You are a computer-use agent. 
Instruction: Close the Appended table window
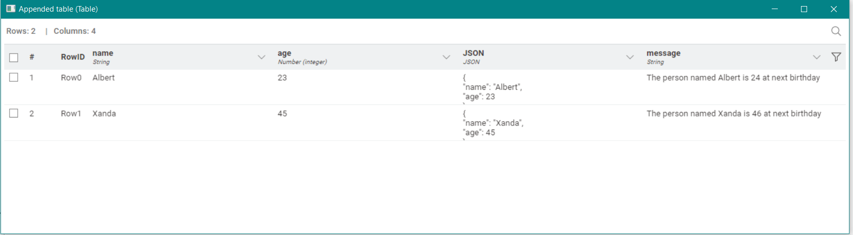[x=834, y=9]
